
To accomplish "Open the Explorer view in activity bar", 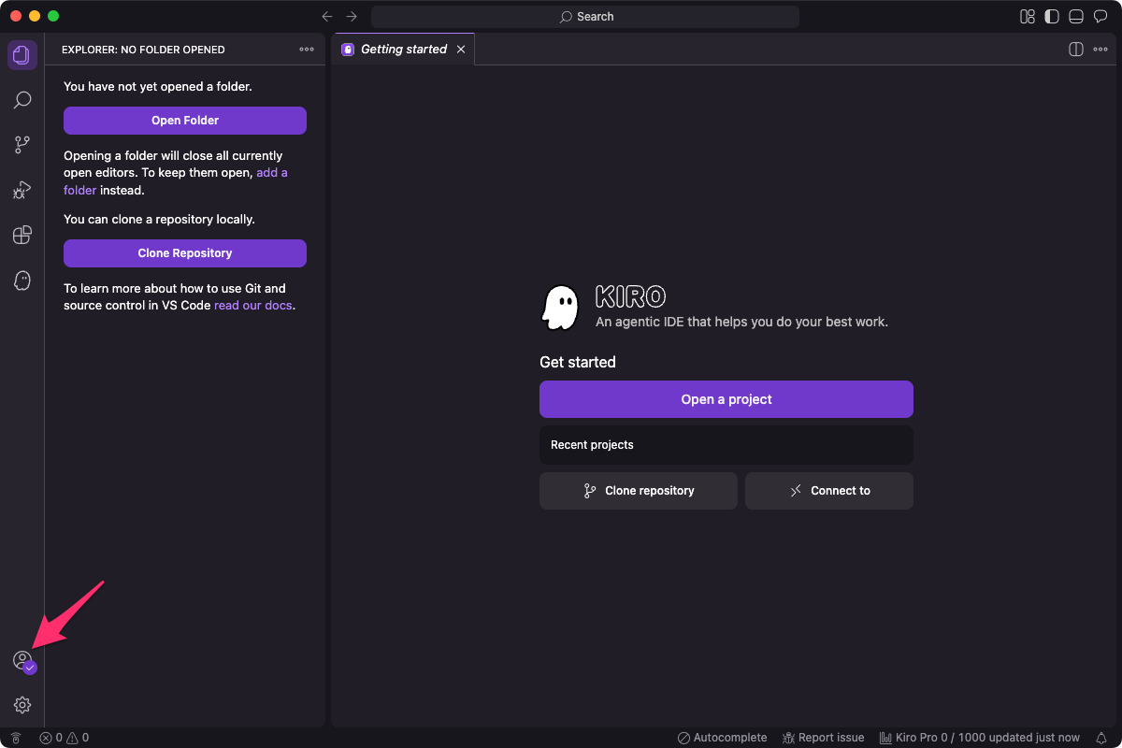I will click(x=22, y=55).
